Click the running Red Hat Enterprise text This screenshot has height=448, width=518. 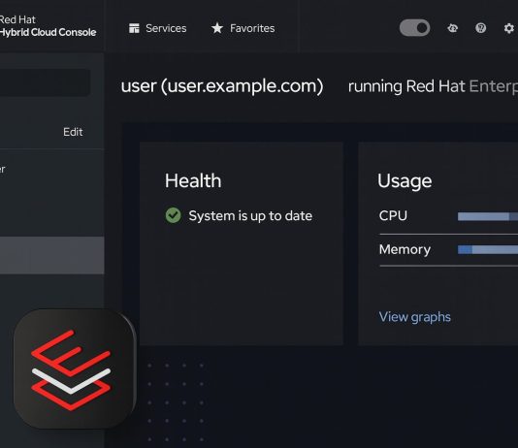pos(433,86)
